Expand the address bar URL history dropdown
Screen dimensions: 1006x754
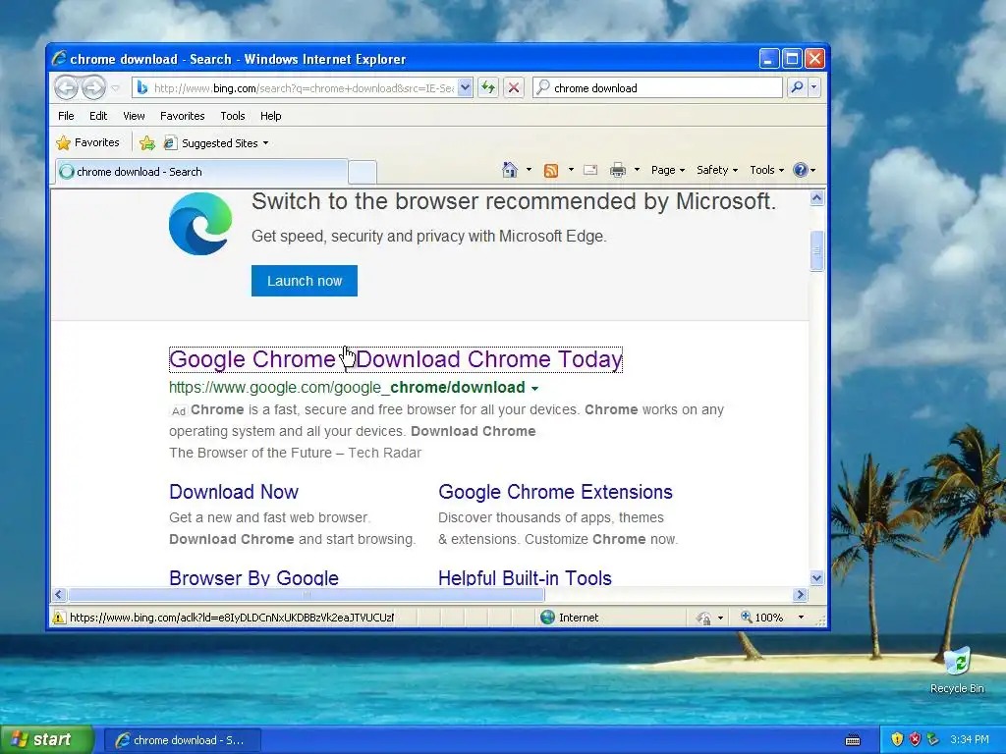pos(466,87)
